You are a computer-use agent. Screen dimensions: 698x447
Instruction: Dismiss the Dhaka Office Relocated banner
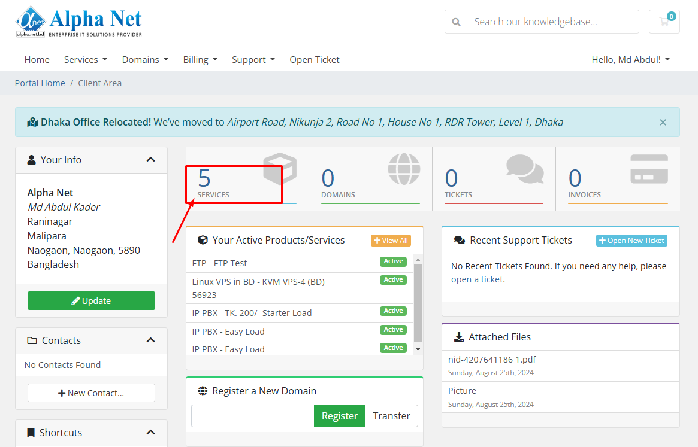(663, 122)
